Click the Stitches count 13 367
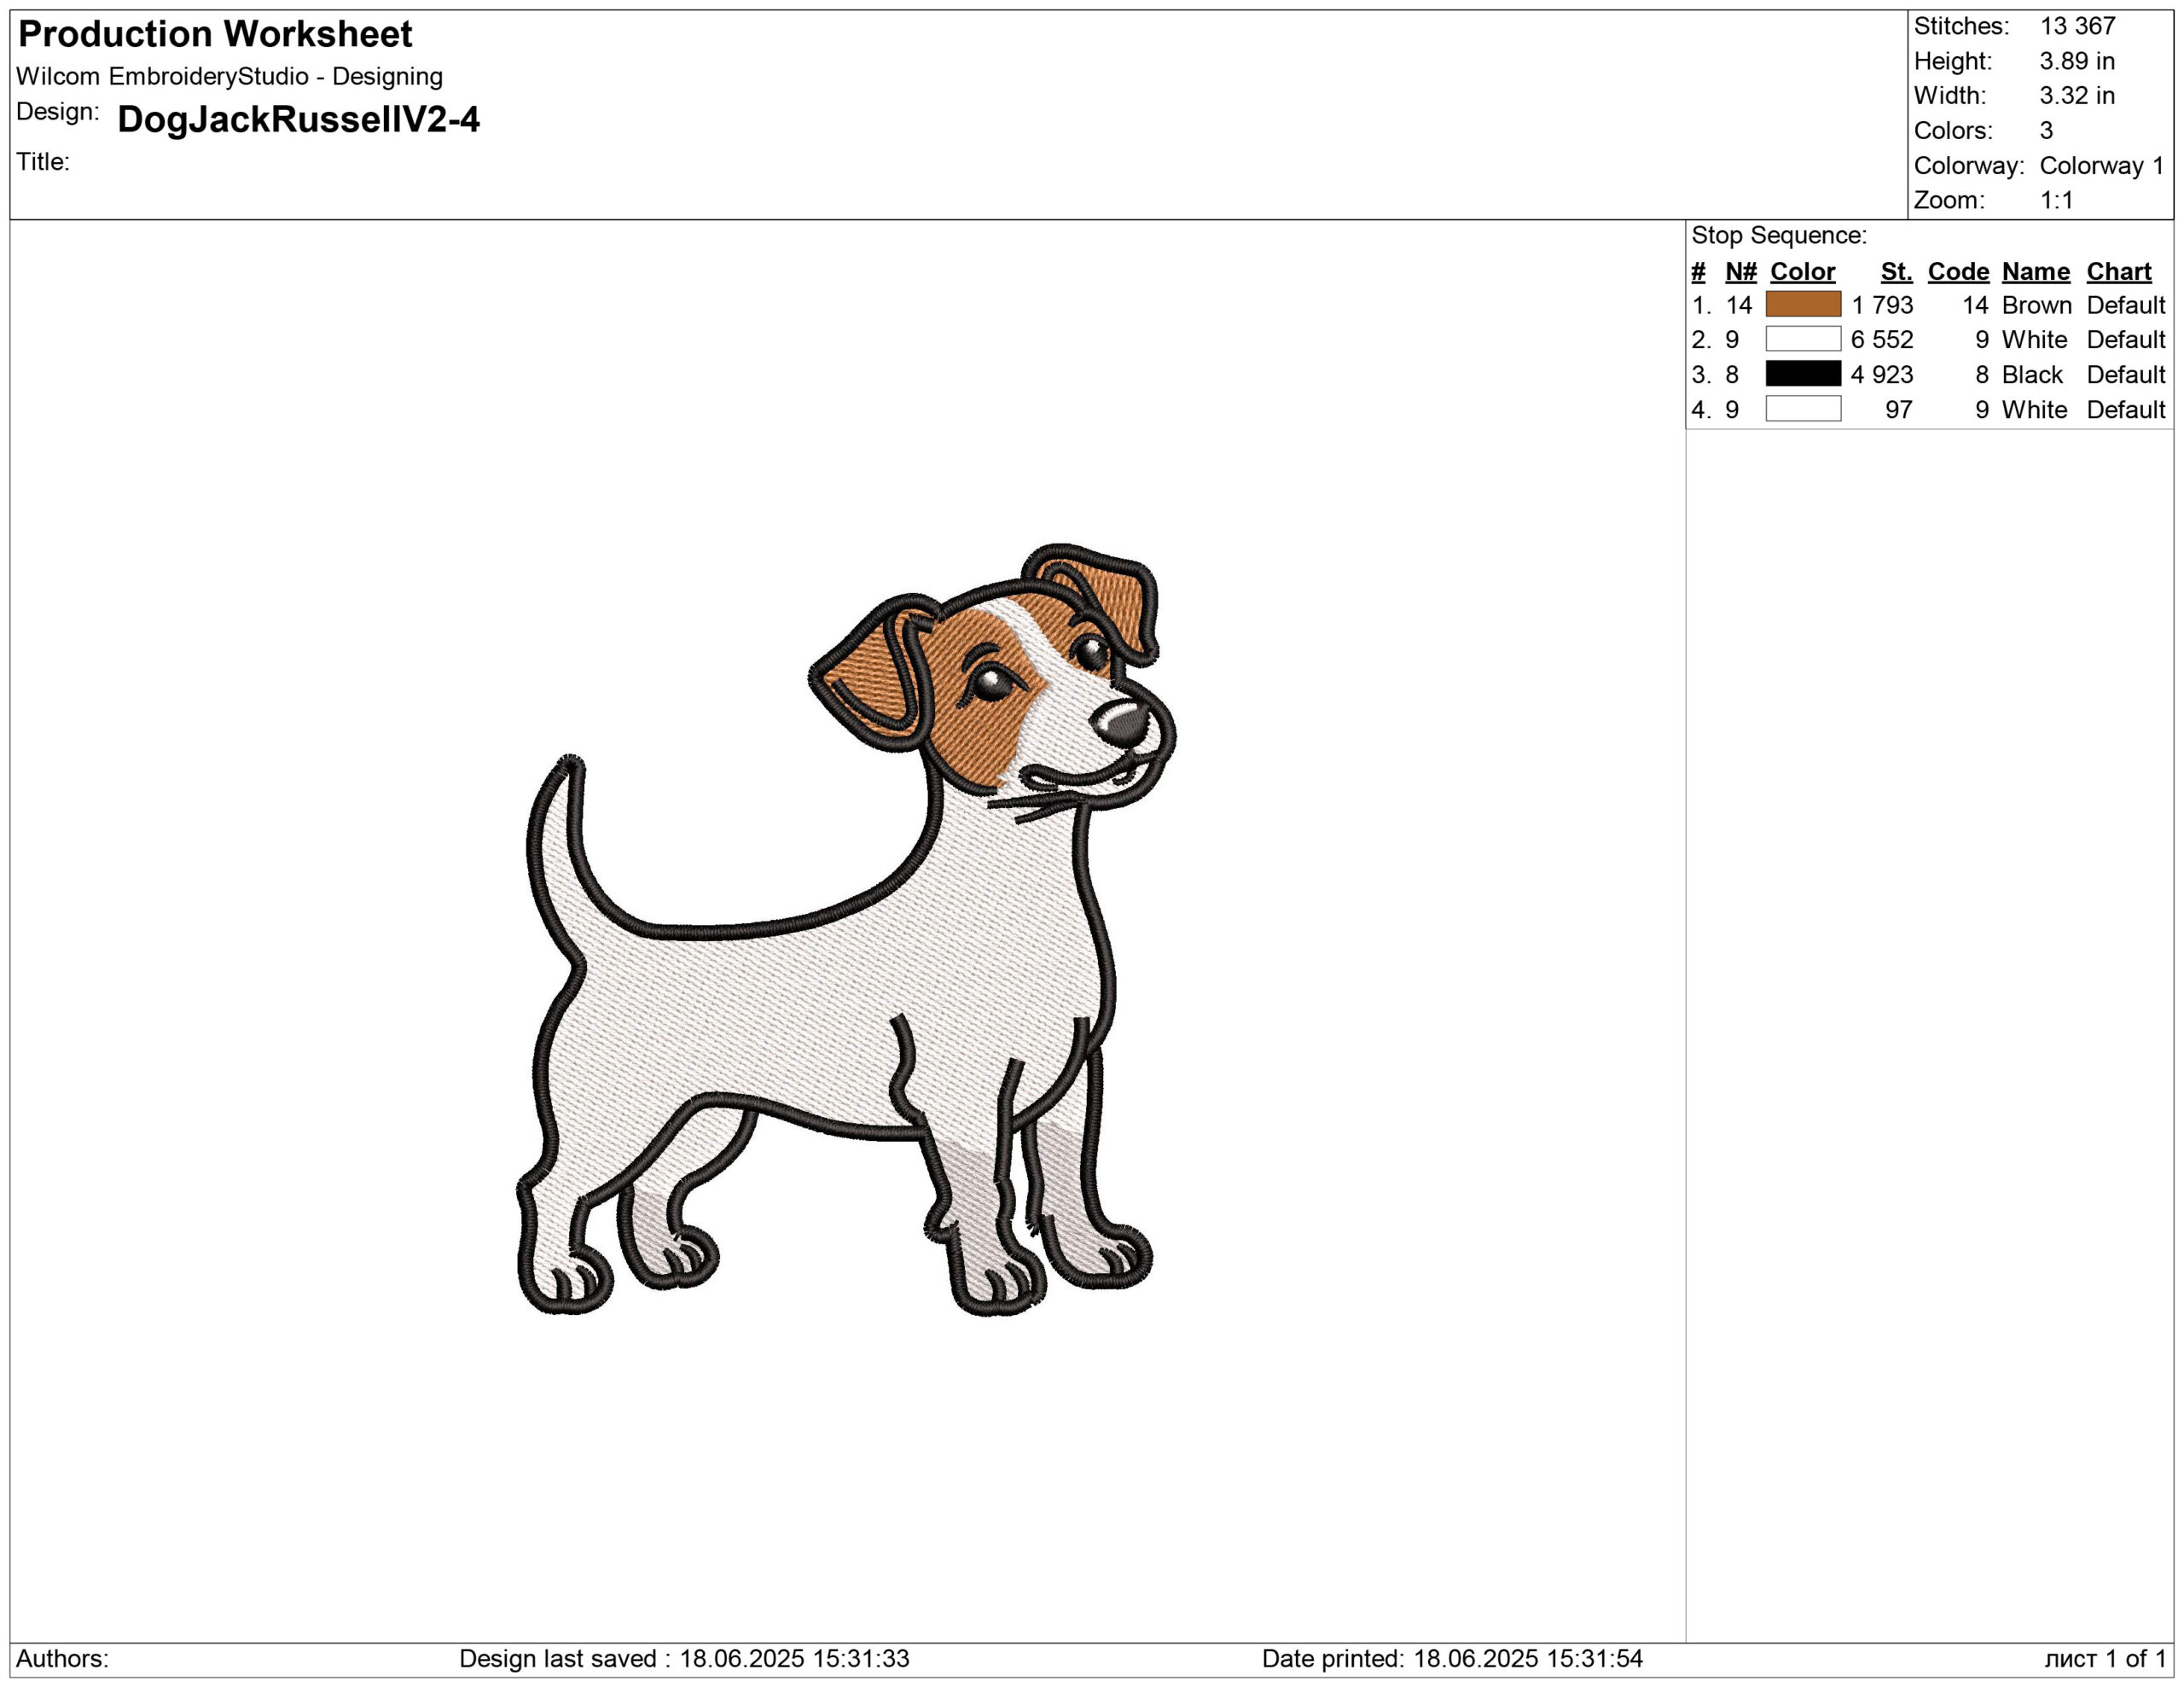Screen dimensions: 2184x1681 click(2077, 26)
